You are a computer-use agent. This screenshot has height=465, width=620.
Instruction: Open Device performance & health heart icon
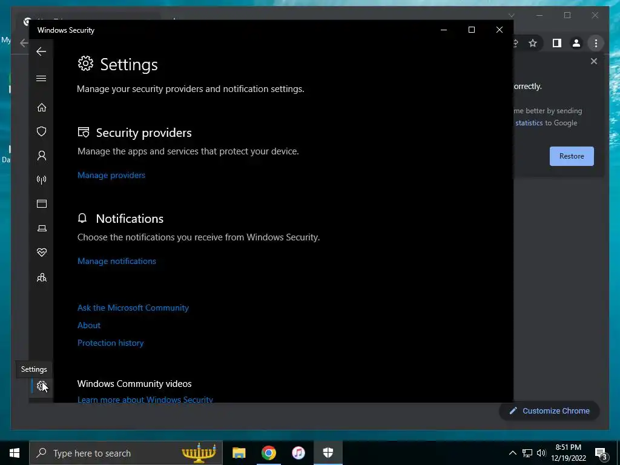coord(42,252)
